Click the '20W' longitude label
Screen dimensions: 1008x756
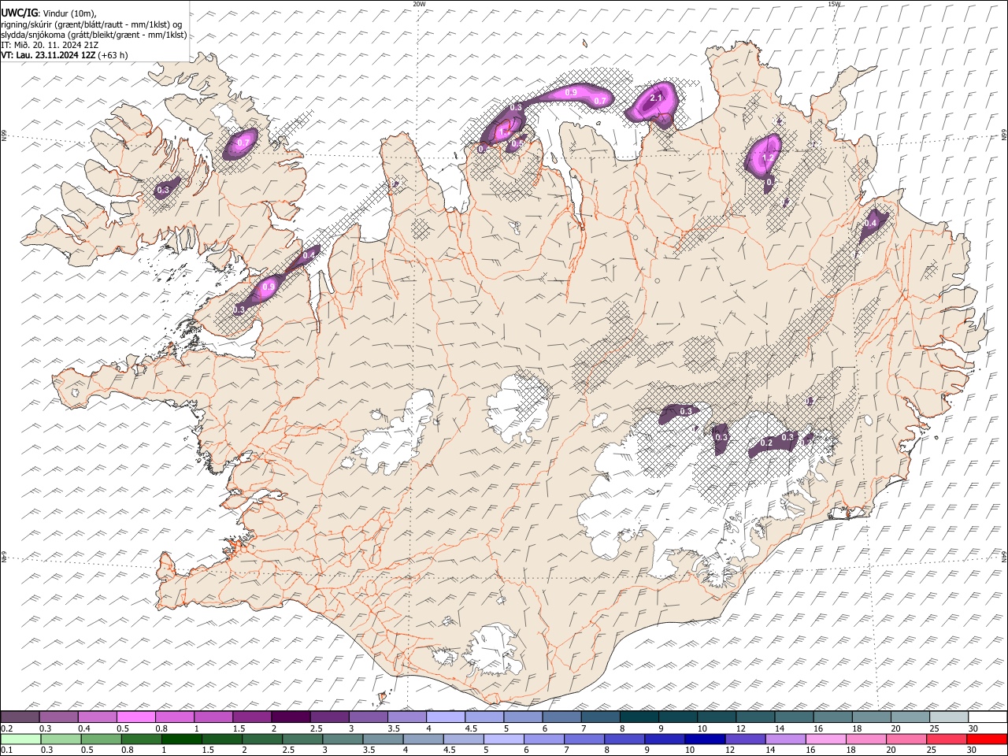pyautogui.click(x=419, y=4)
